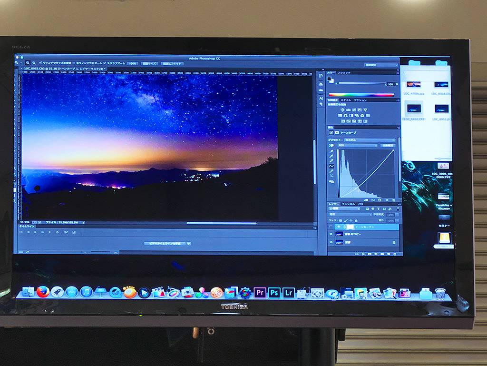Switch to the Channels tab
Image resolution: width=487 pixels, height=366 pixels.
[349, 204]
